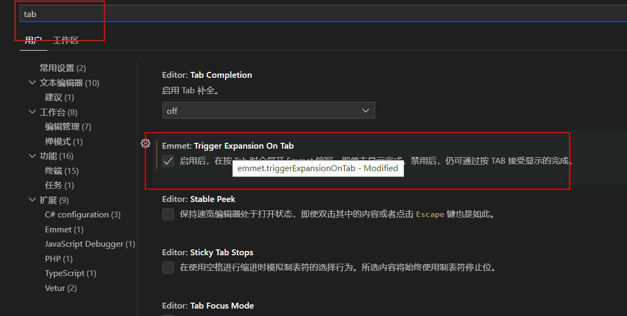Collapse 文本编辑器 tree section
The image size is (627, 316).
[x=32, y=83]
